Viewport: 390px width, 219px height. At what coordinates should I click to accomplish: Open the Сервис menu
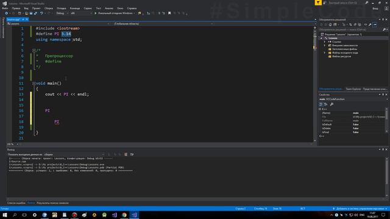point(88,8)
